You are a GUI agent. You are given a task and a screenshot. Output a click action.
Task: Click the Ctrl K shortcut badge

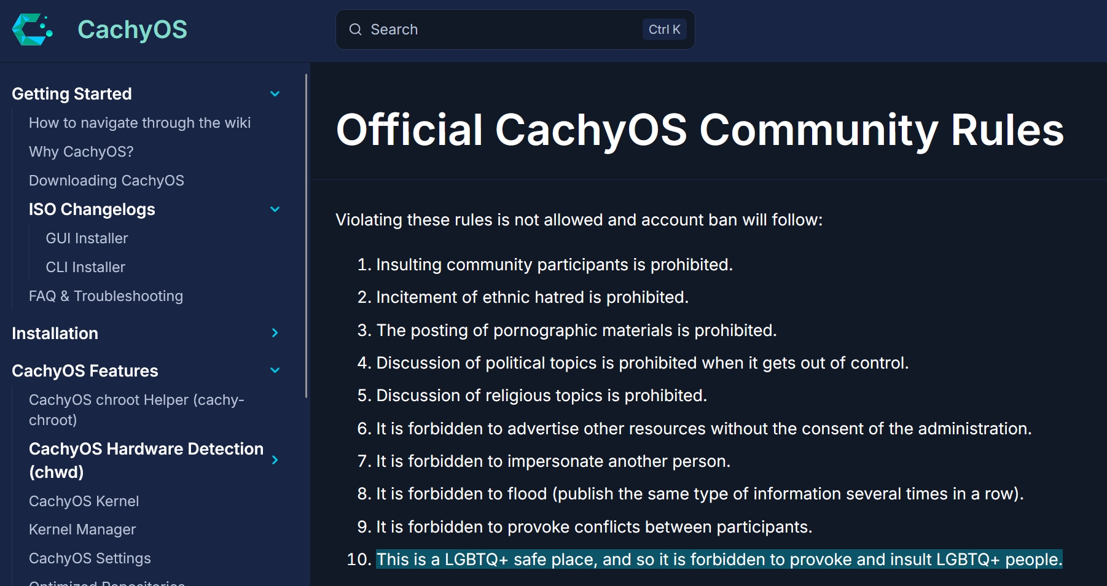tap(664, 29)
